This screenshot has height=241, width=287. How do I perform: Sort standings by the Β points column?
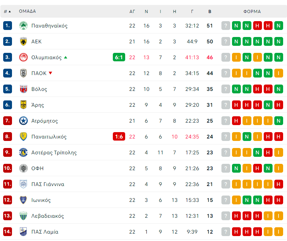(210, 11)
